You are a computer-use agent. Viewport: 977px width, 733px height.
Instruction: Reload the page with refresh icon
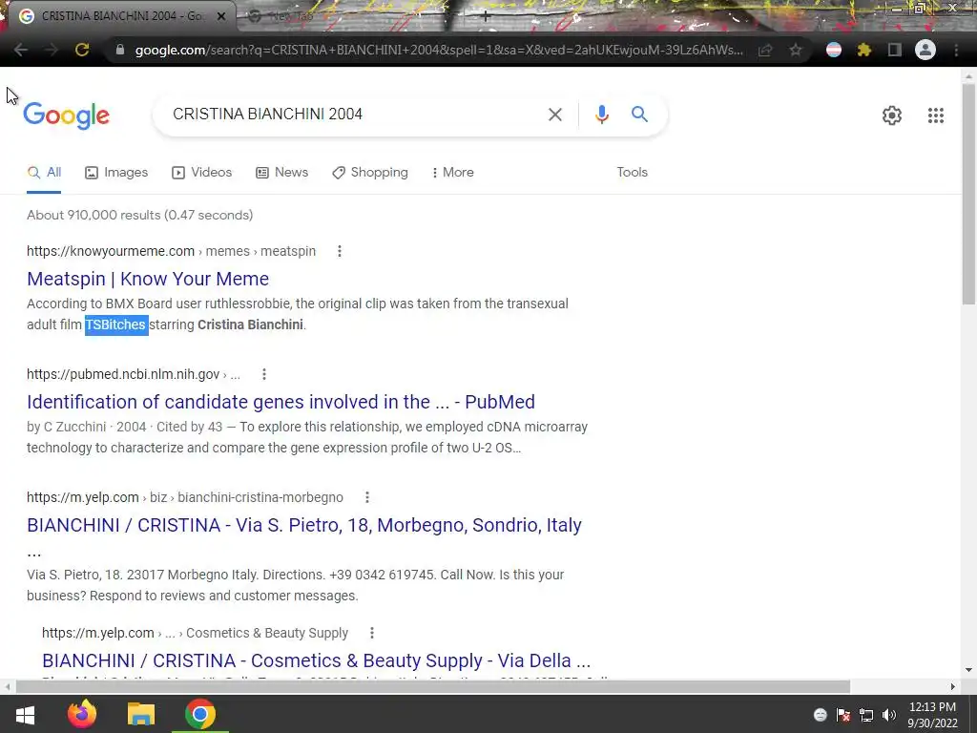[x=82, y=50]
